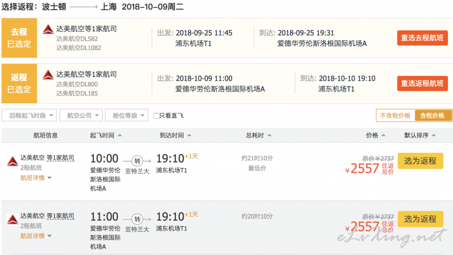The height and width of the screenshot is (255, 453).
Task: Sort by 总耗时 column header
Action: tap(259, 135)
